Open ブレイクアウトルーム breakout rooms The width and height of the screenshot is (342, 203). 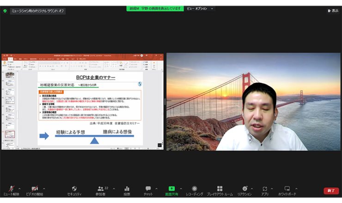(220, 190)
